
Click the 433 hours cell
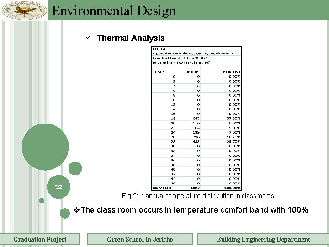point(196,141)
